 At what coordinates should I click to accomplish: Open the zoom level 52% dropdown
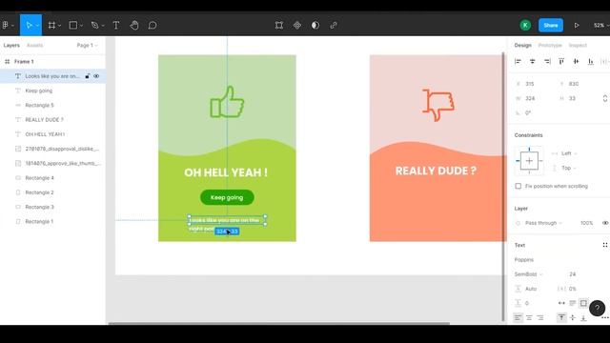coord(600,26)
